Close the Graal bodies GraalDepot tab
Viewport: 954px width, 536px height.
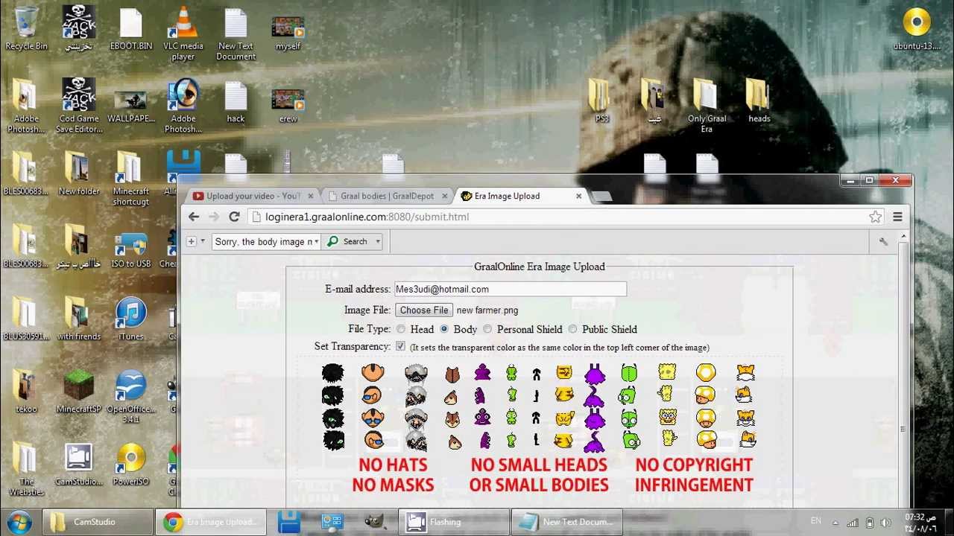tap(444, 196)
